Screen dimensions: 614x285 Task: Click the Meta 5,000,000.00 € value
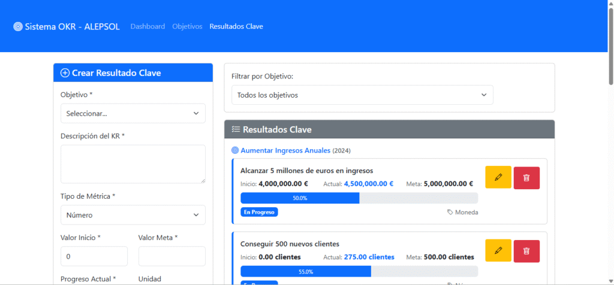(449, 184)
